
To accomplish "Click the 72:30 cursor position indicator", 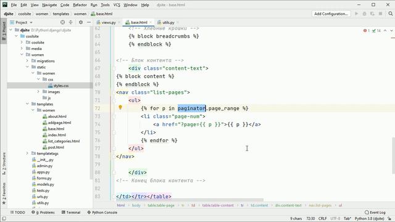I will pos(310,218).
